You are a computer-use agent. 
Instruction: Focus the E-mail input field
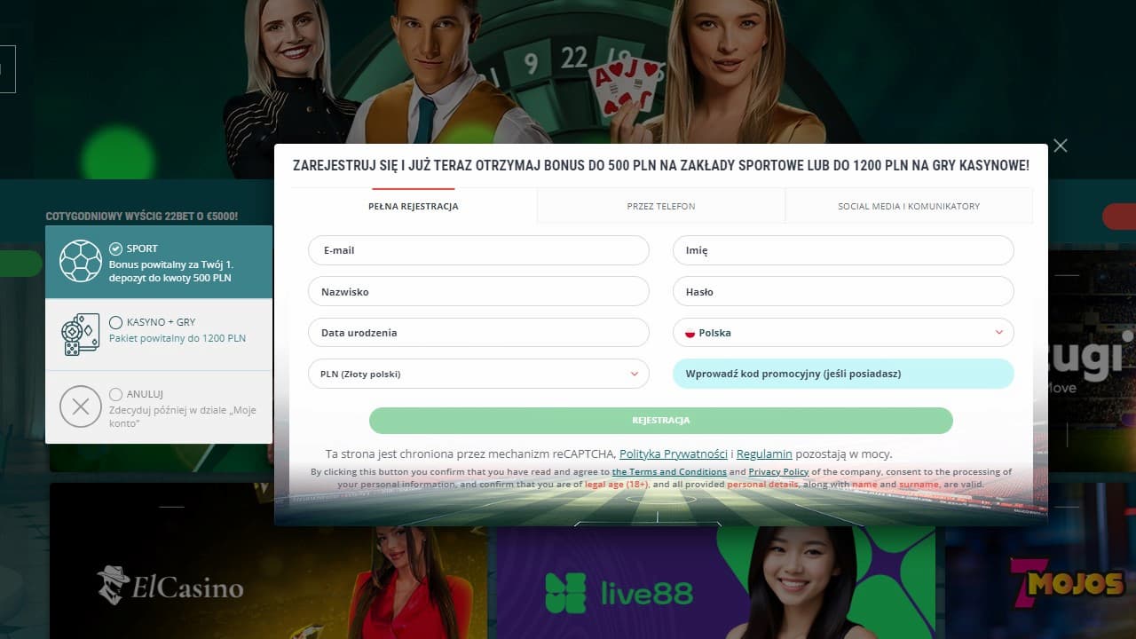coord(478,250)
